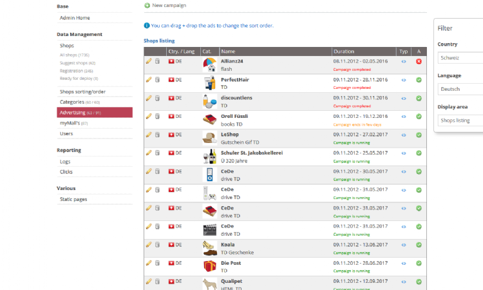Open the Suggest shops sublink
The height and width of the screenshot is (290, 483).
[77, 63]
